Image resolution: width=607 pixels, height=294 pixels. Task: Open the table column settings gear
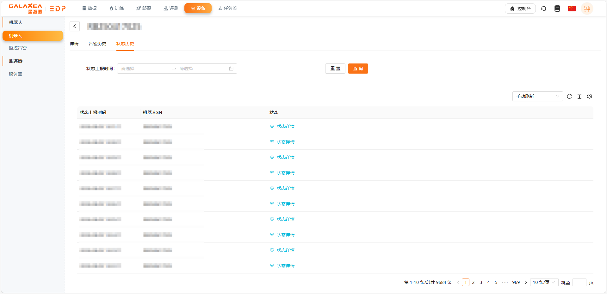pyautogui.click(x=590, y=96)
